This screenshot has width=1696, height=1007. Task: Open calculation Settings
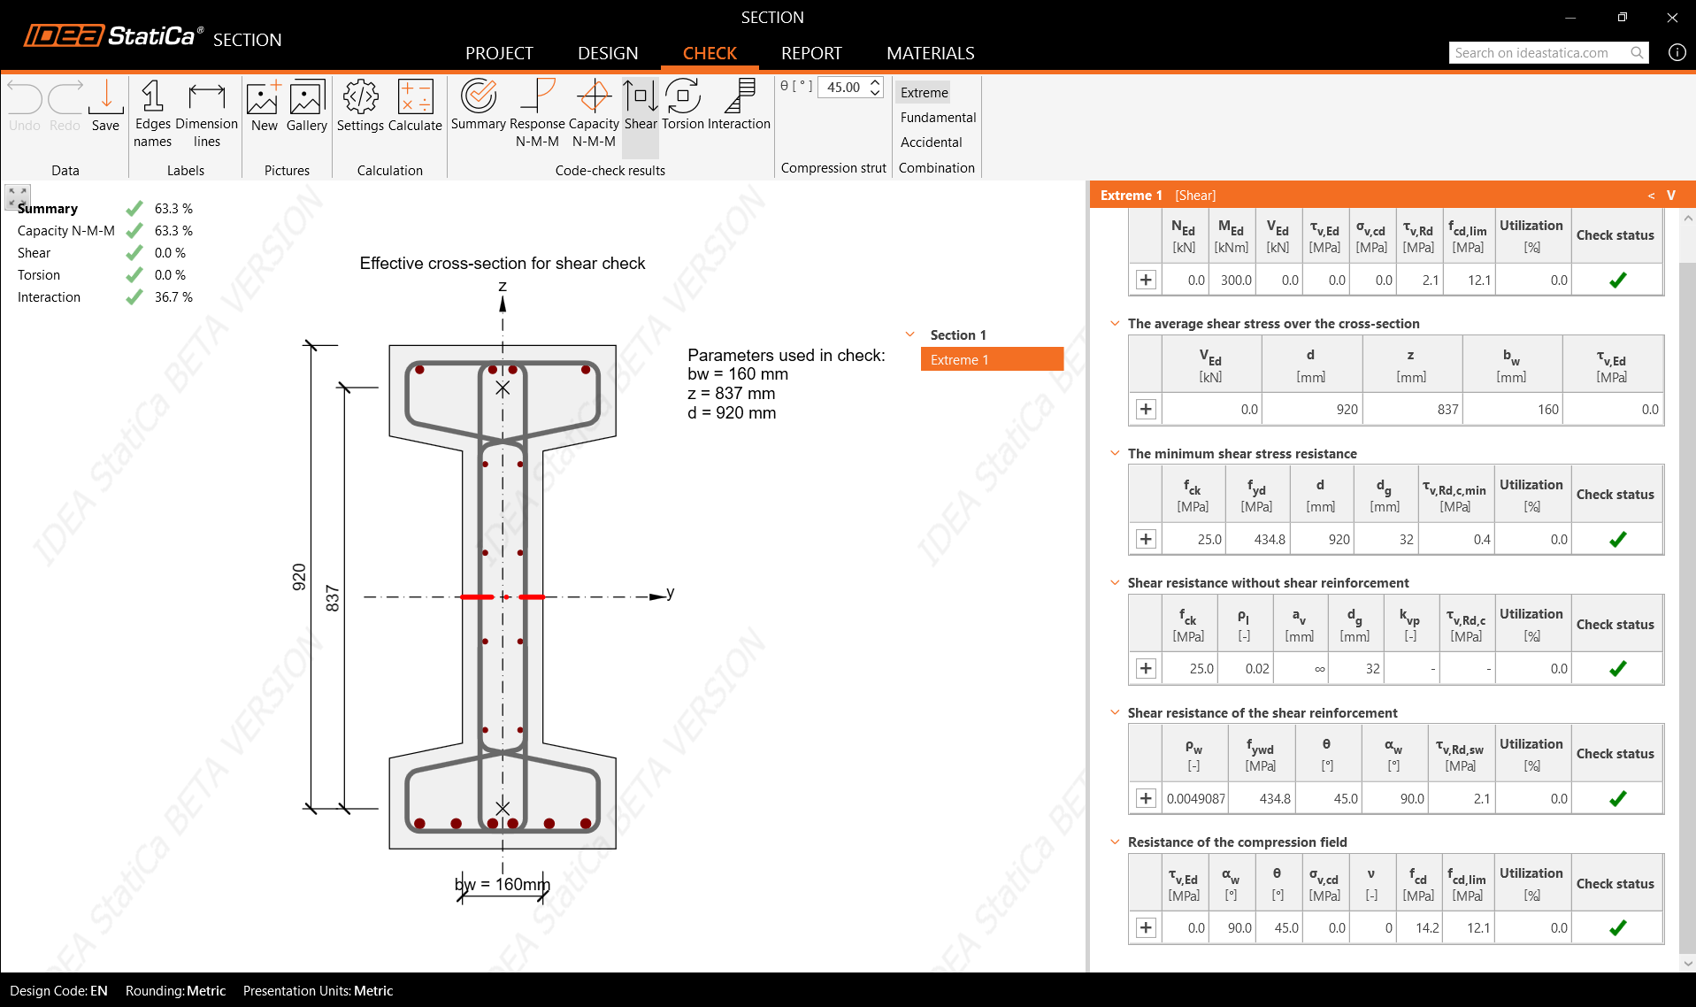pyautogui.click(x=360, y=106)
